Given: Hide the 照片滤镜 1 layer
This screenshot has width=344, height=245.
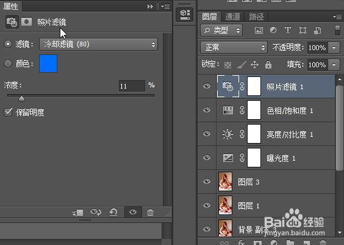Looking at the screenshot, I should [207, 86].
